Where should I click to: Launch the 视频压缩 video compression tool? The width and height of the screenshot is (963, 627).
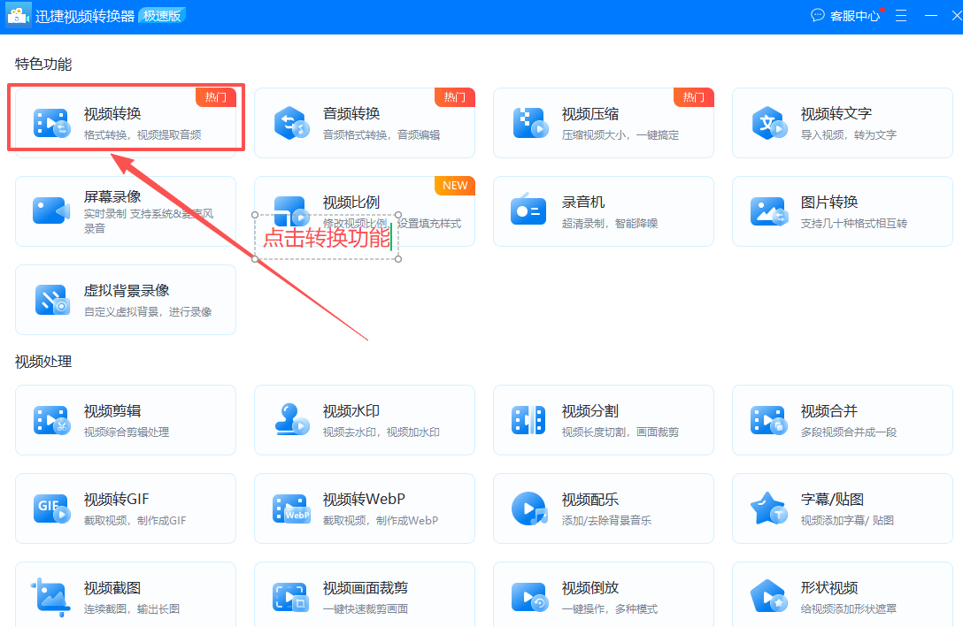tap(603, 122)
